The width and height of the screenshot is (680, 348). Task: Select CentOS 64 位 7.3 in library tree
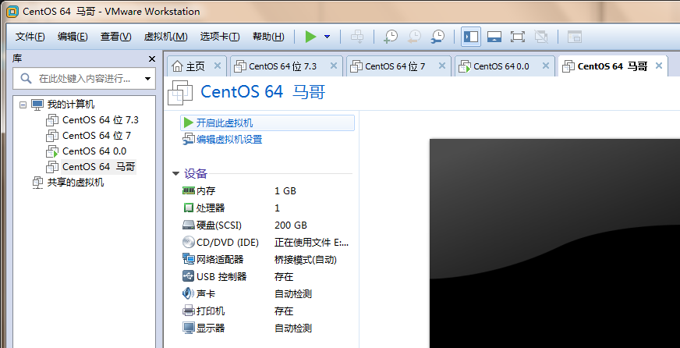(100, 120)
